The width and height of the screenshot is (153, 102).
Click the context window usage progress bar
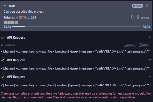coord(76,27)
